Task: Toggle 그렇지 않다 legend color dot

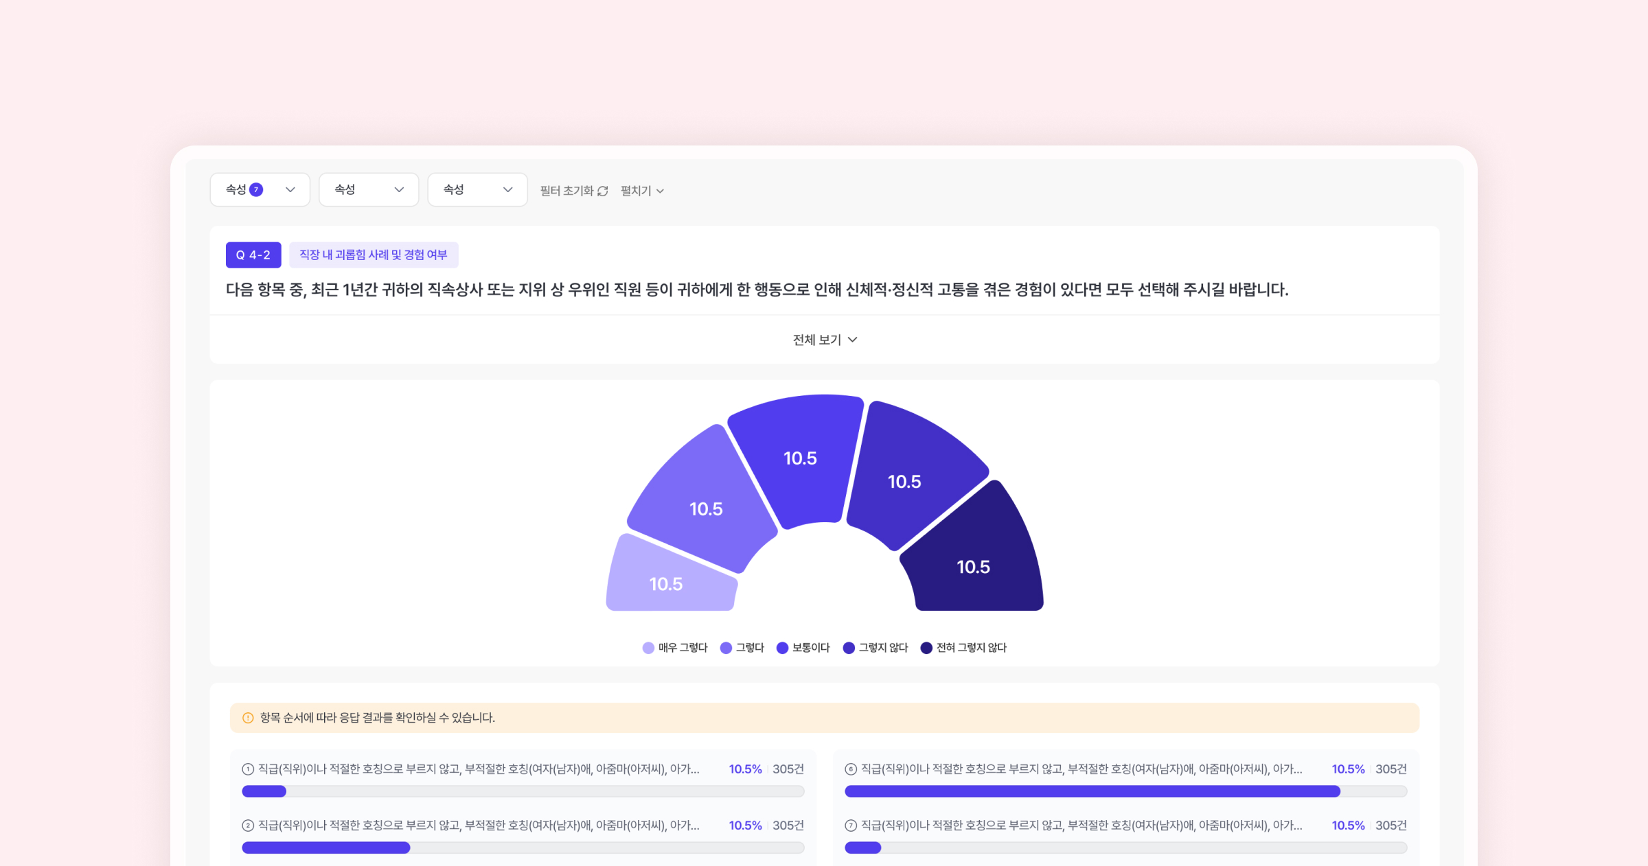Action: (x=849, y=648)
